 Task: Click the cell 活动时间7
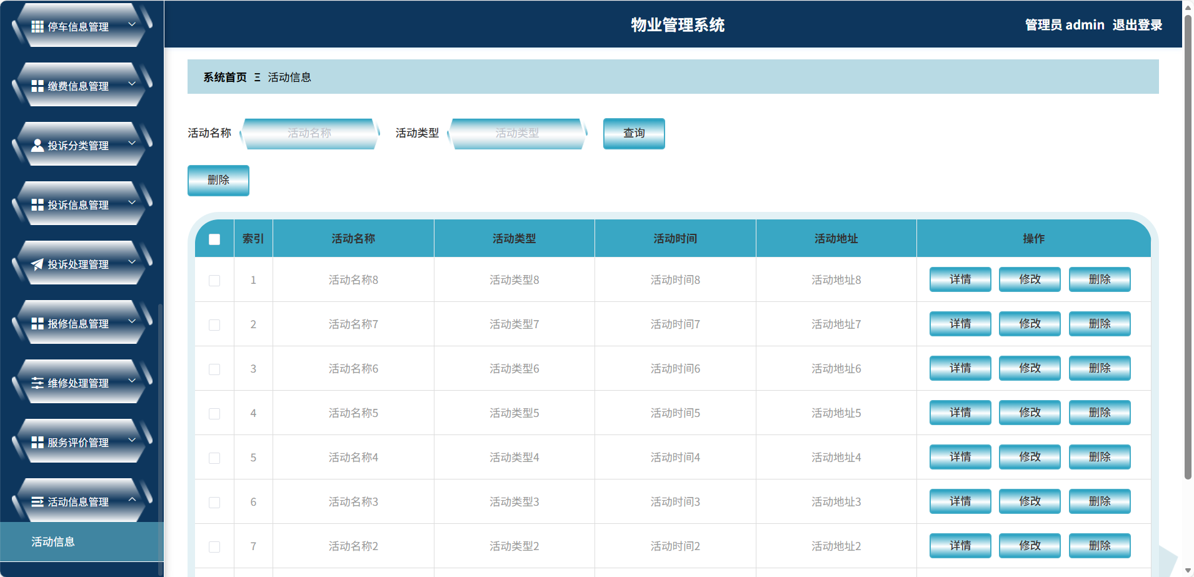click(675, 324)
